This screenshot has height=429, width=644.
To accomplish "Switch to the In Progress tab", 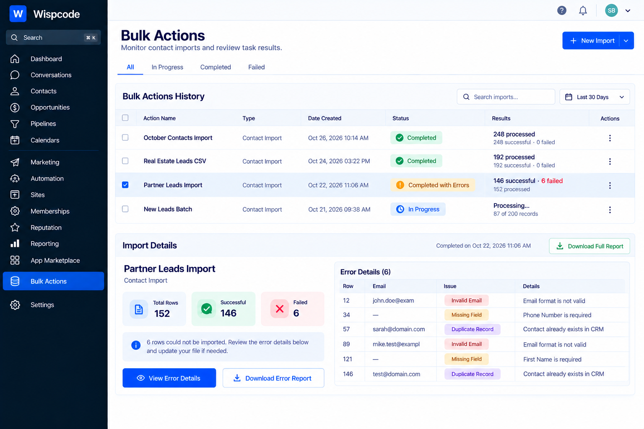I will pyautogui.click(x=167, y=67).
